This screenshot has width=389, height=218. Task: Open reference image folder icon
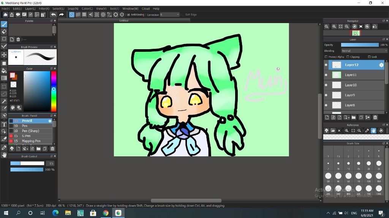(333, 131)
